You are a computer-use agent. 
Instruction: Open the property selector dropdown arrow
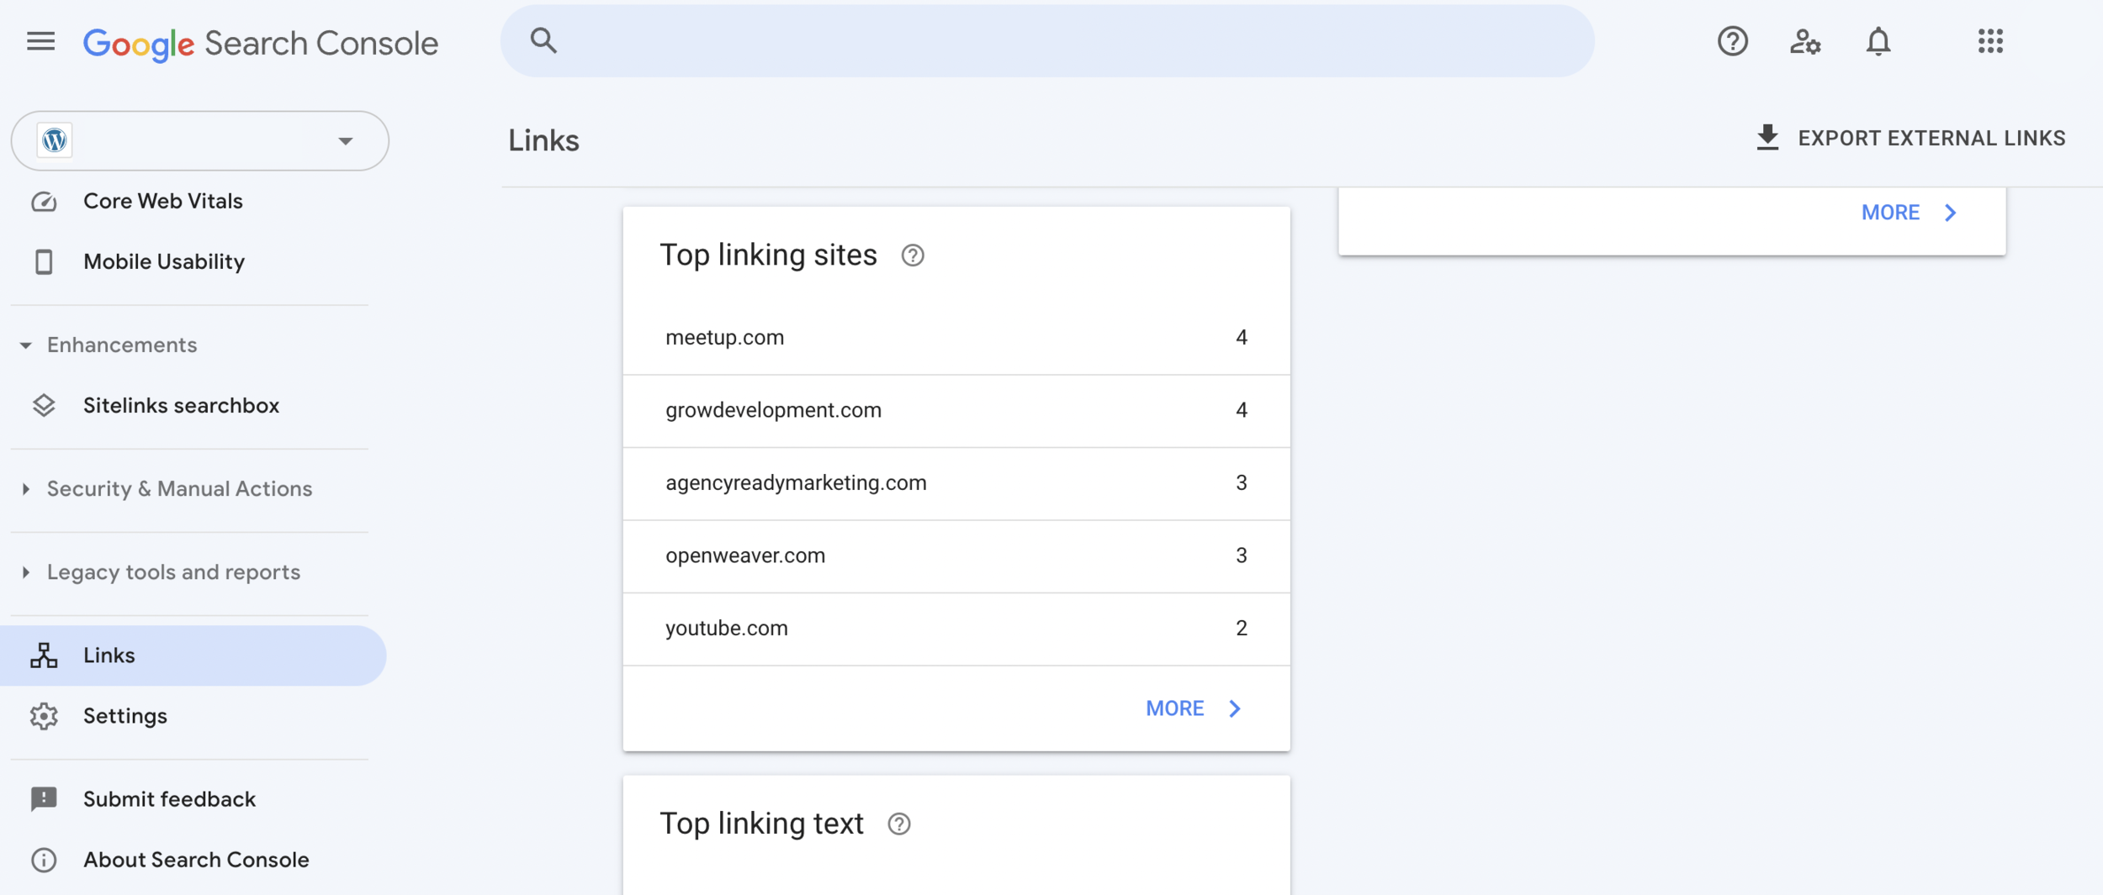[x=345, y=140]
